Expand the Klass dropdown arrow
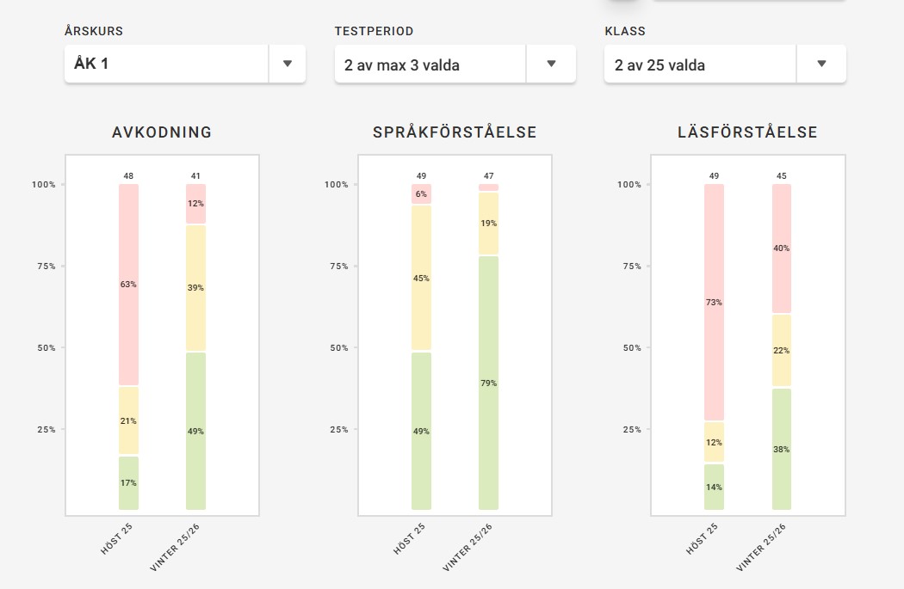This screenshot has height=589, width=904. point(821,64)
